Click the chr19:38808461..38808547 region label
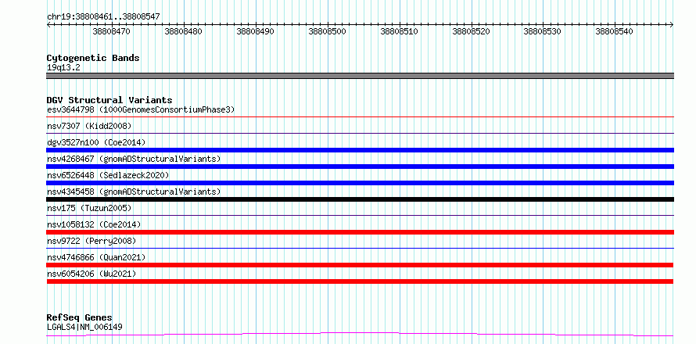 (x=103, y=17)
